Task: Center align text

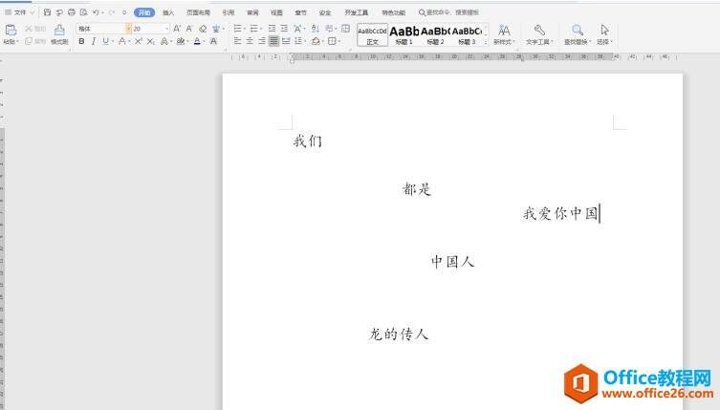Action: click(x=250, y=41)
